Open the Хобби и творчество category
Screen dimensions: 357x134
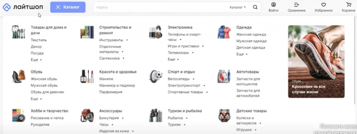pos(50,111)
